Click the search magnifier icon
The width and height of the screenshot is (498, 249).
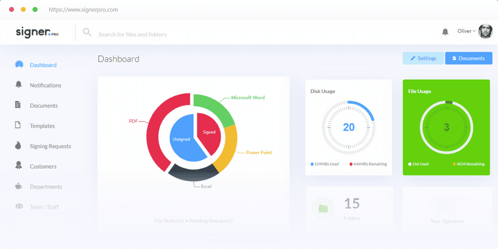coord(87,32)
